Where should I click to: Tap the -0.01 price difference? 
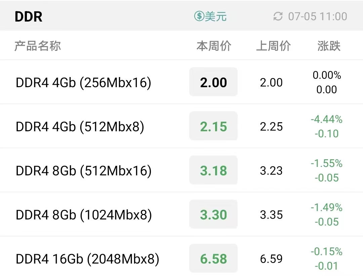pyautogui.click(x=327, y=266)
